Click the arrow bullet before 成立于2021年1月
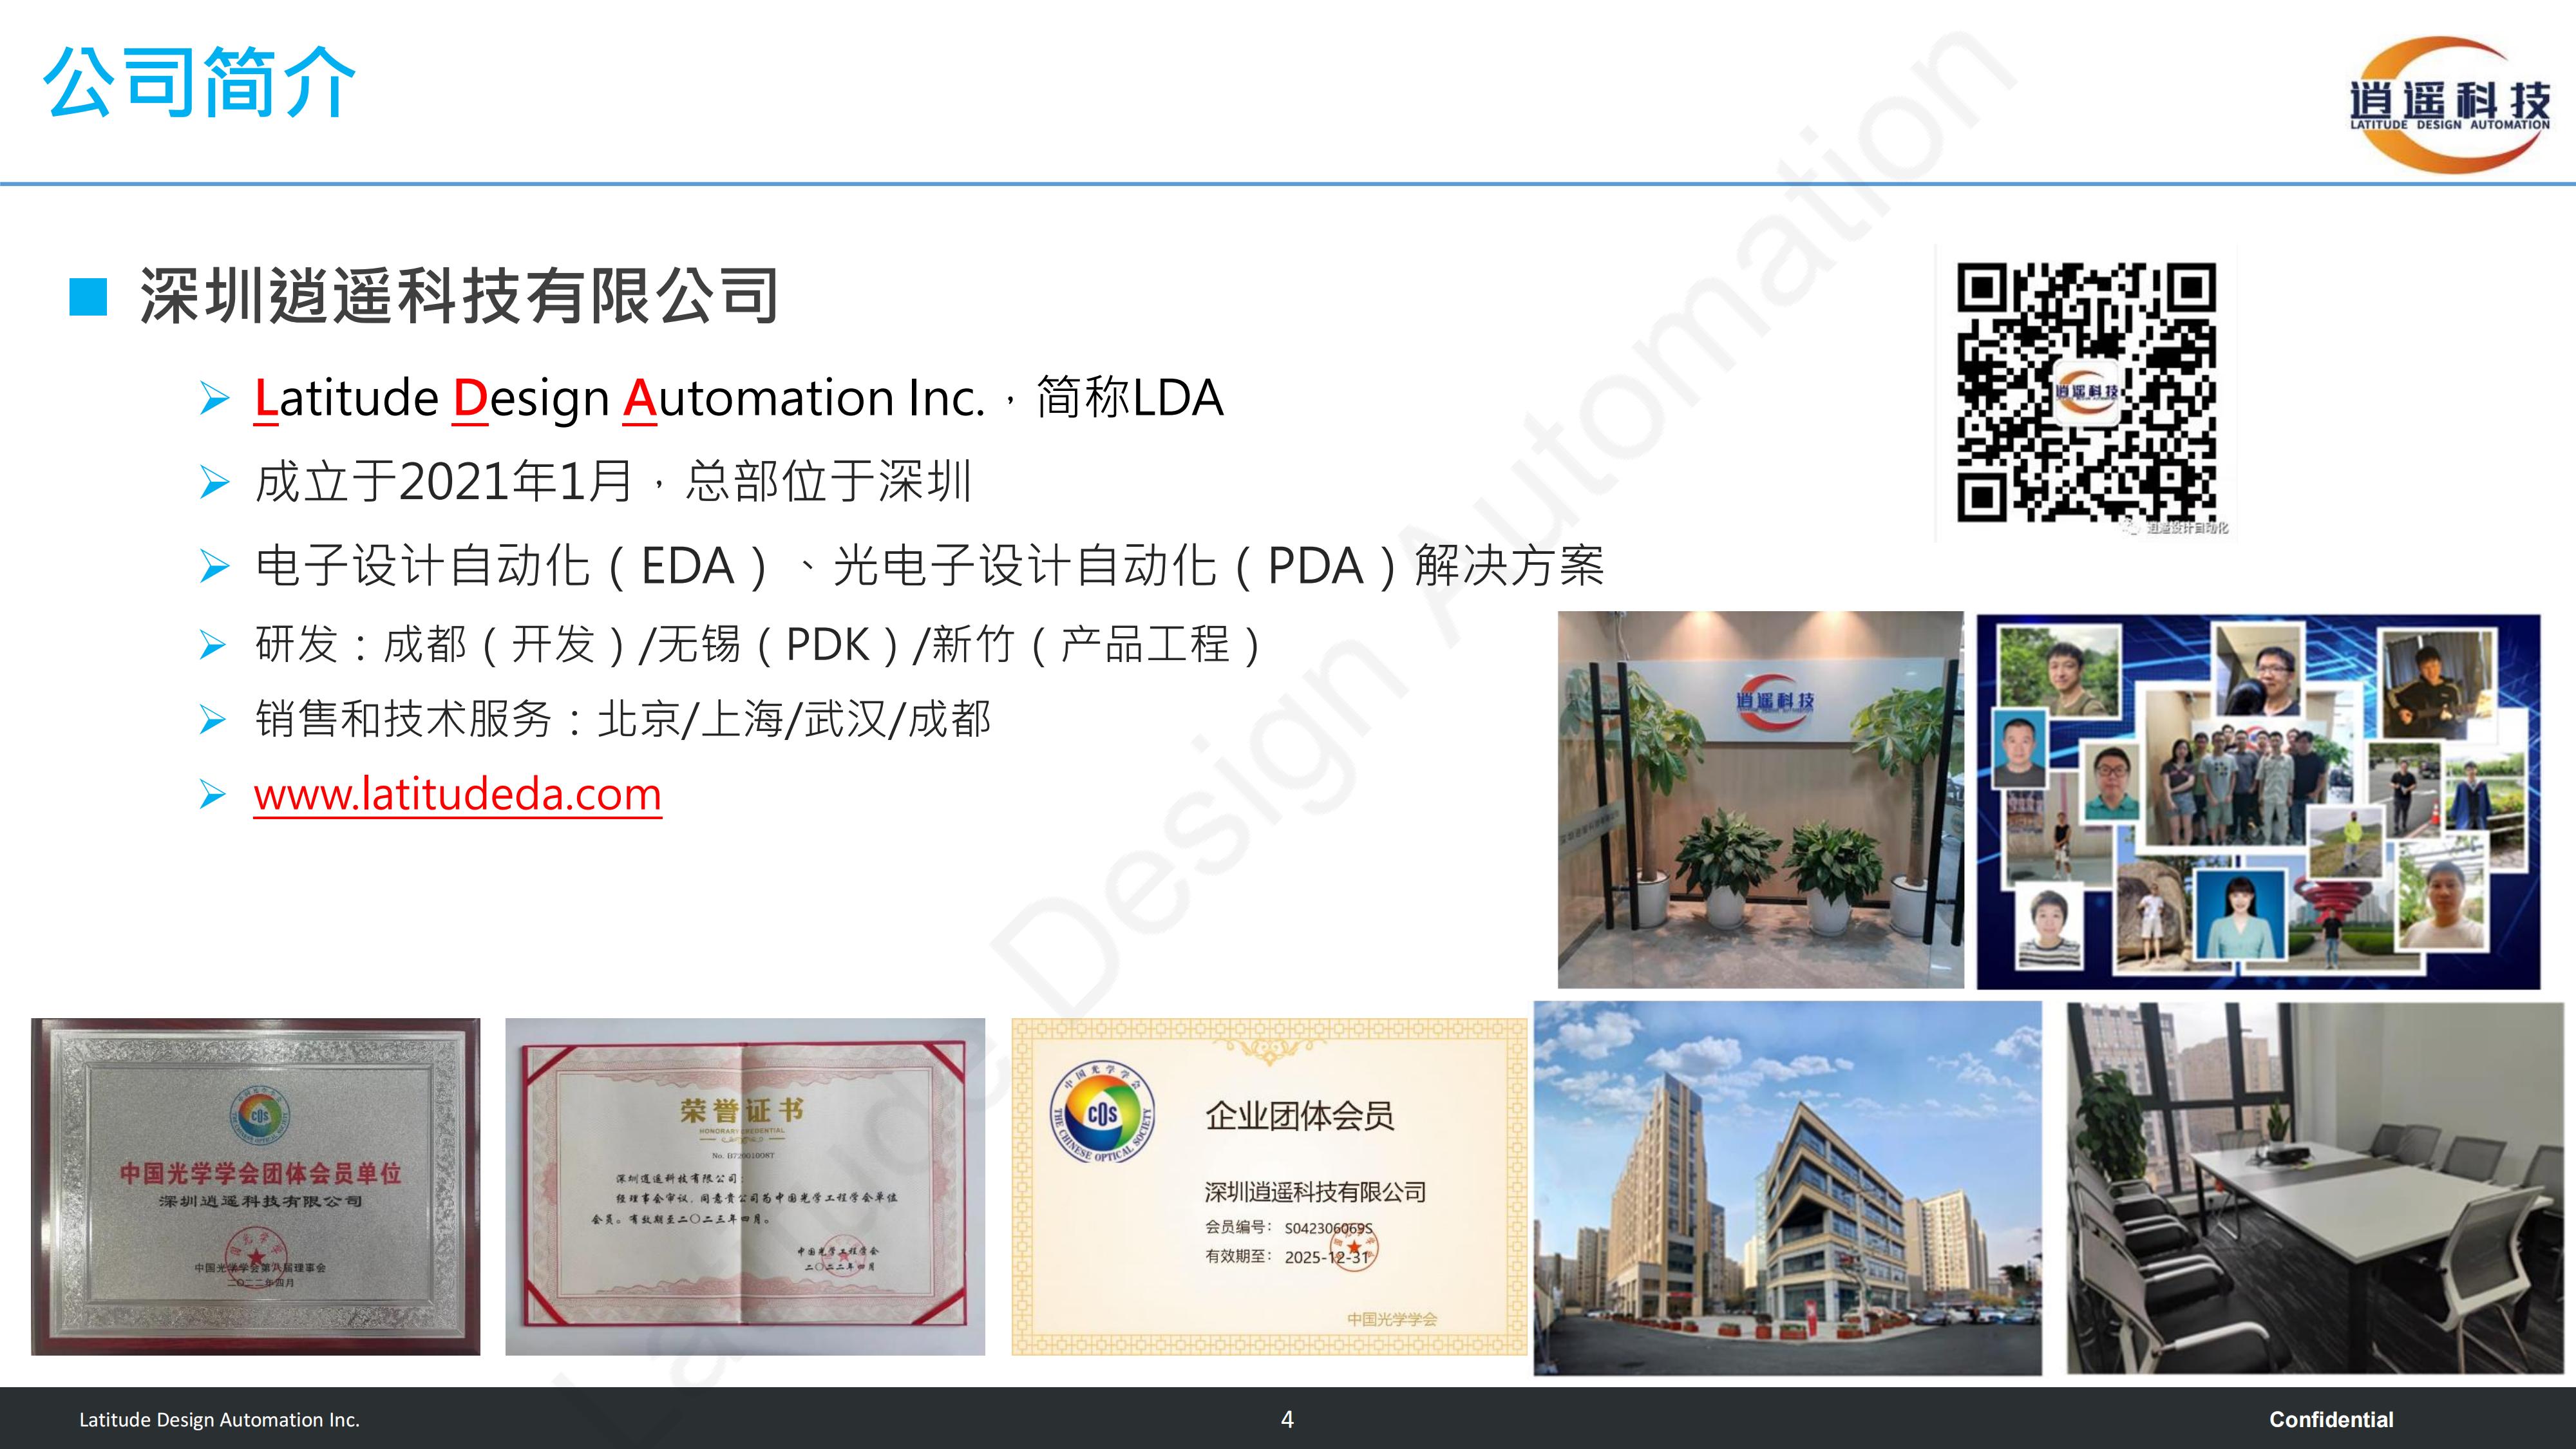 [214, 483]
